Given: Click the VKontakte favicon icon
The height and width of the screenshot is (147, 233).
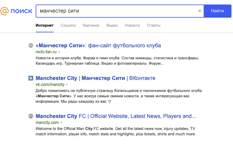Looking at the screenshot, I should pyautogui.click(x=31, y=78).
